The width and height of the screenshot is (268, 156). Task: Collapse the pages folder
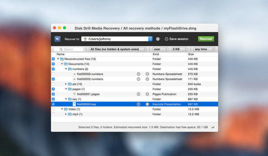66,89
